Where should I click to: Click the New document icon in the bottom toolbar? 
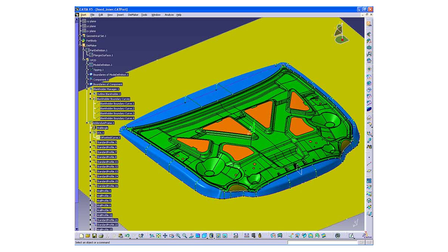81,236
